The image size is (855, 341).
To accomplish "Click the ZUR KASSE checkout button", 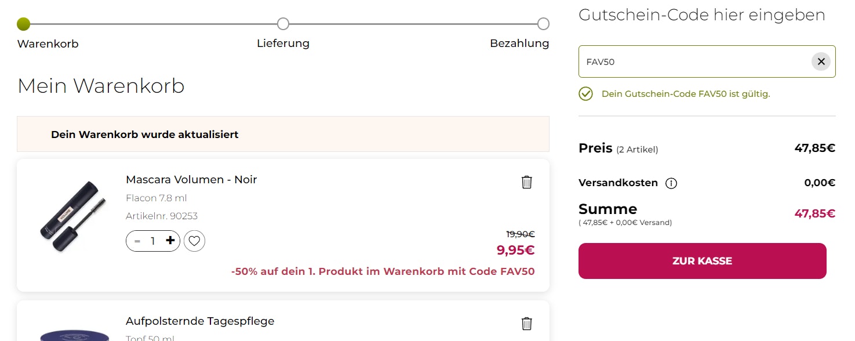I will point(702,261).
